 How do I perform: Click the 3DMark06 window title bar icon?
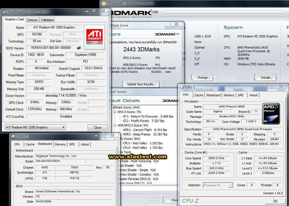tap(103, 4)
